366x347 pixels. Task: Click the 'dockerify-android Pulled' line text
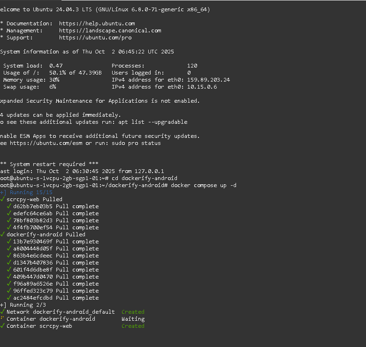pyautogui.click(x=46, y=234)
